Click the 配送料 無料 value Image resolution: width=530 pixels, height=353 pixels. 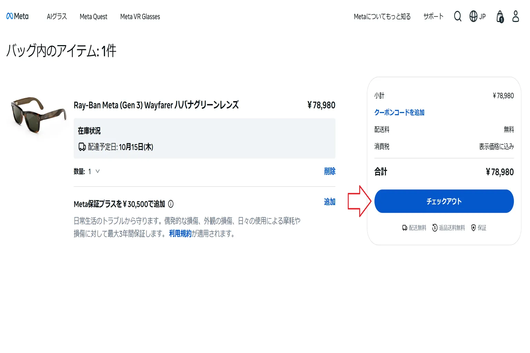509,130
